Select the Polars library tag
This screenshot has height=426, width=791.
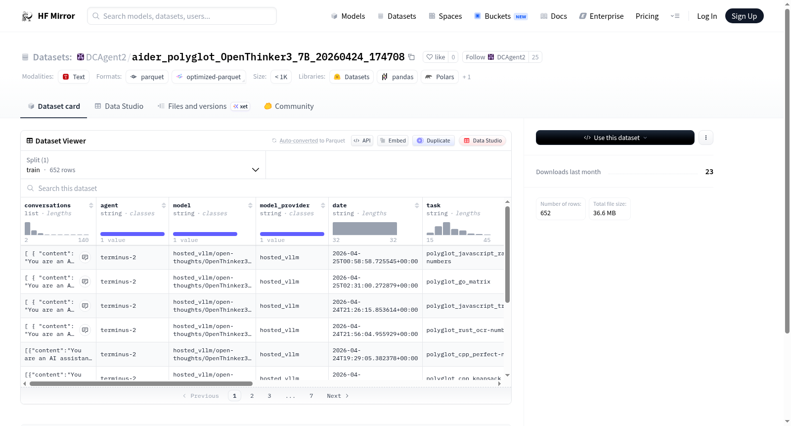pyautogui.click(x=440, y=77)
